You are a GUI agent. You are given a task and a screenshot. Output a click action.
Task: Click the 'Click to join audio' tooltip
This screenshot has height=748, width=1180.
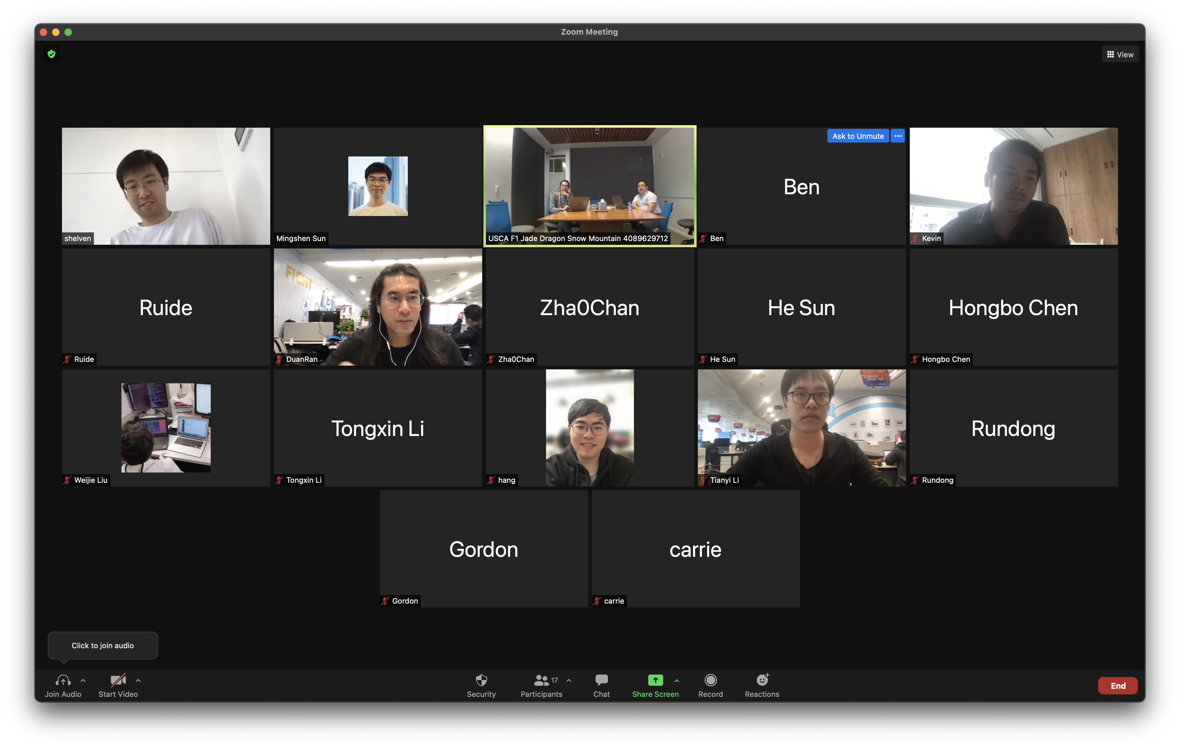click(103, 645)
